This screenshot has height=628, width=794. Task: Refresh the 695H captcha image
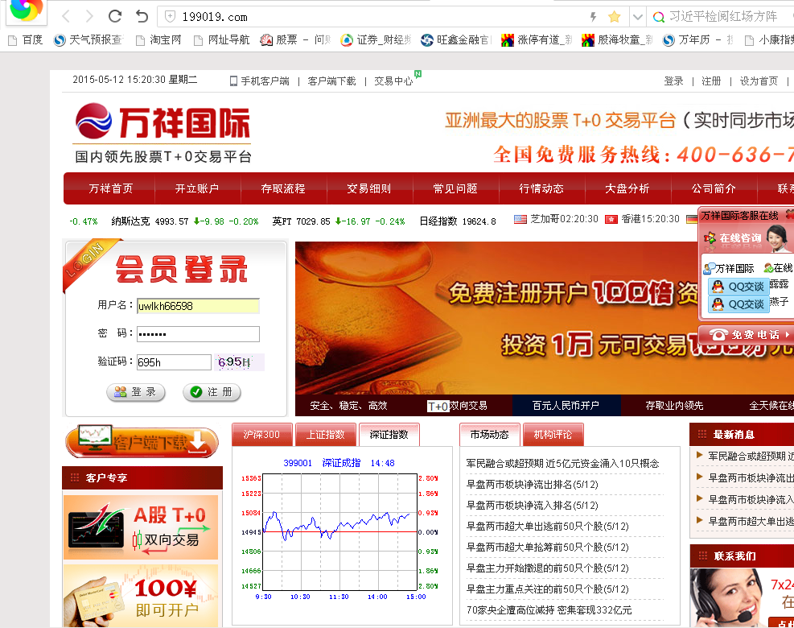click(x=239, y=362)
